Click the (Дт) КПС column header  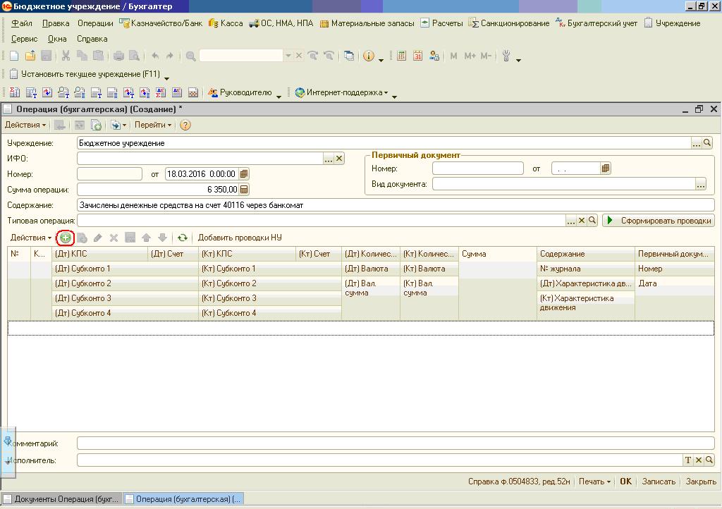pyautogui.click(x=100, y=254)
